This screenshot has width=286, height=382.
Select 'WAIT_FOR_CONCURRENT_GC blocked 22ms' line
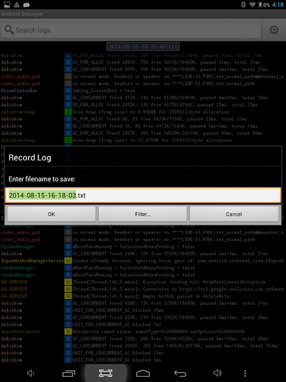click(x=118, y=353)
